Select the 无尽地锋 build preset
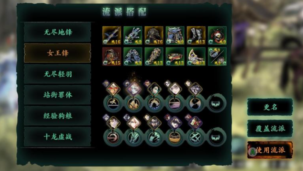Image resolution: width=303 pixels, height=171 pixels. pyautogui.click(x=57, y=32)
